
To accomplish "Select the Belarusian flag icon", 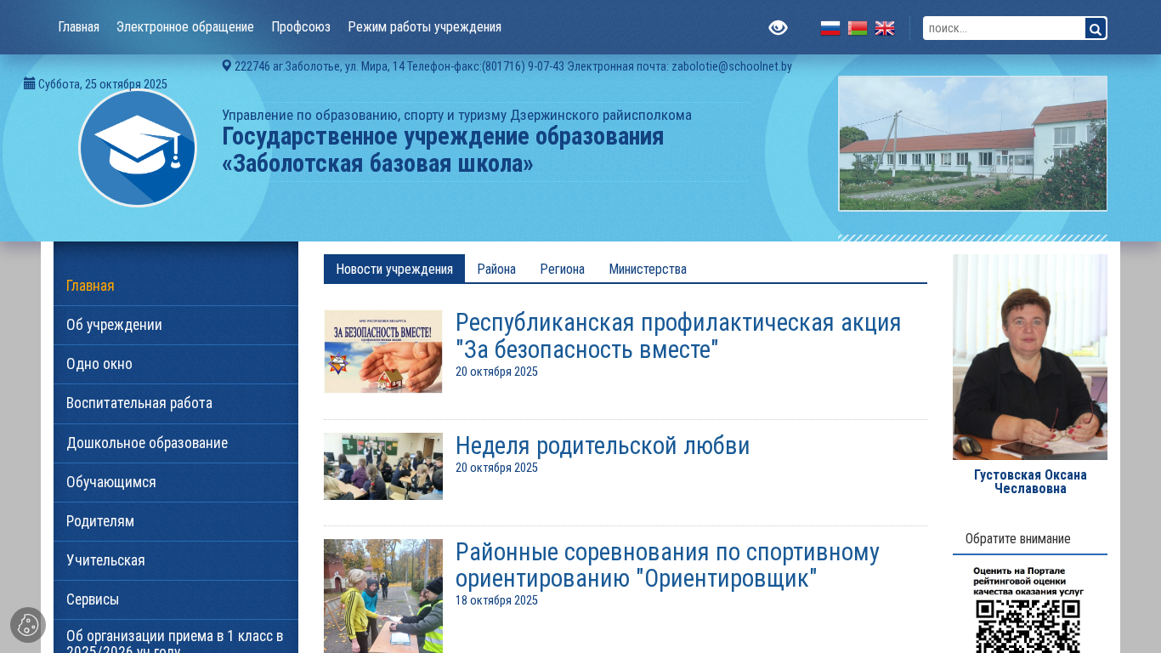I will pyautogui.click(x=858, y=28).
